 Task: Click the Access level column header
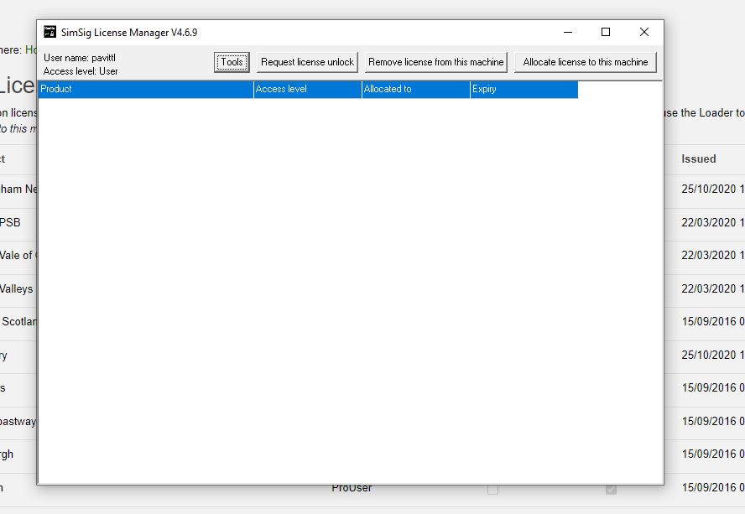tap(308, 90)
